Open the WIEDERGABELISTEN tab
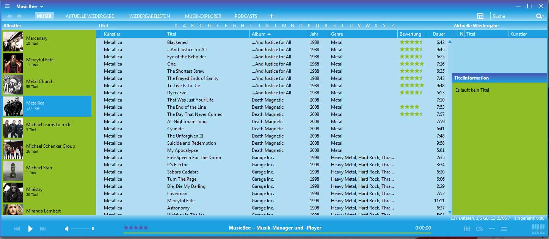Image resolution: width=549 pixels, height=239 pixels. pyautogui.click(x=149, y=16)
